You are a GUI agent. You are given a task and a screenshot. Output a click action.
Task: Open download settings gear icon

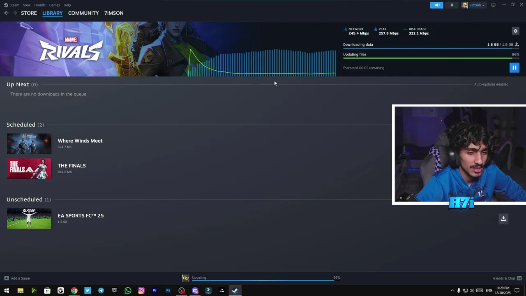(x=515, y=31)
